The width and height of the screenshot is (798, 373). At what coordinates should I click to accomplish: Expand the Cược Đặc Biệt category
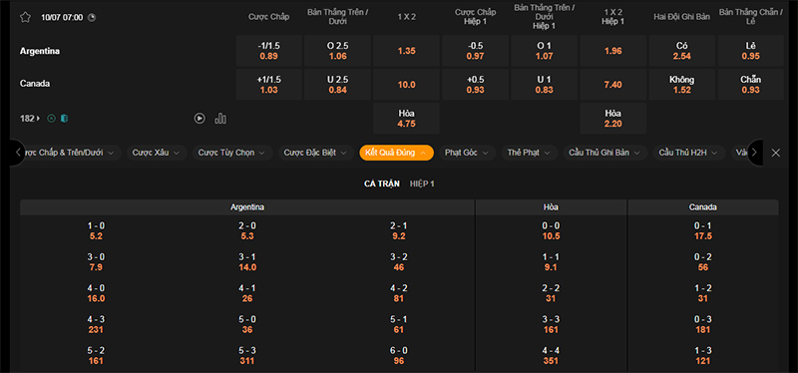click(315, 153)
